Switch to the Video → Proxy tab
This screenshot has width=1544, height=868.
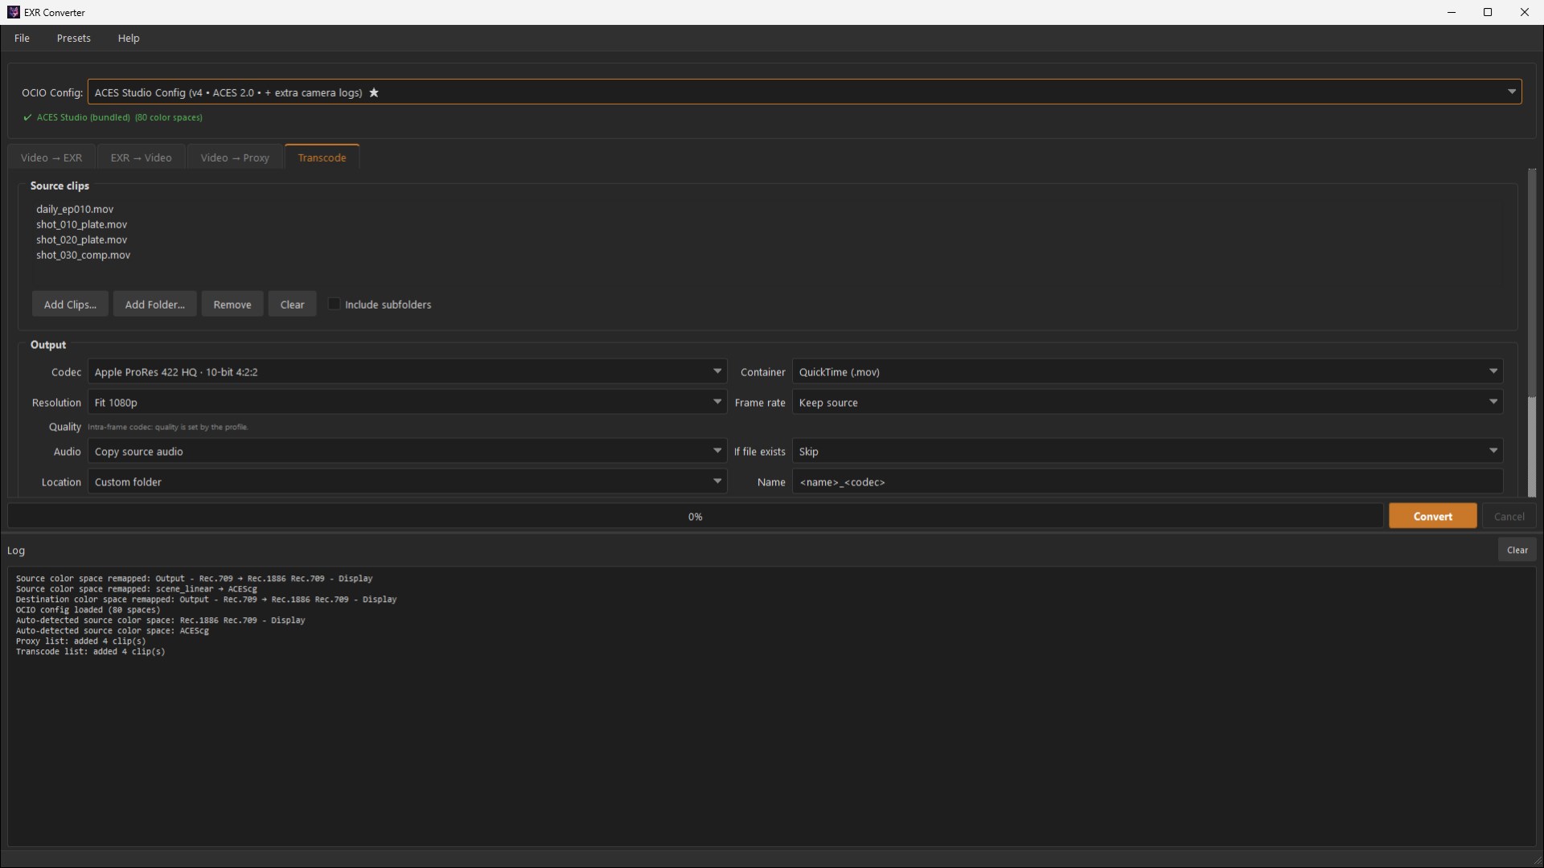point(235,158)
